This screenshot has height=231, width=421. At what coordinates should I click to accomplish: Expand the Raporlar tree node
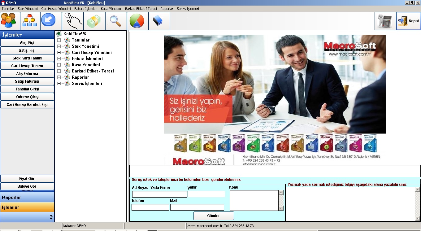click(59, 77)
